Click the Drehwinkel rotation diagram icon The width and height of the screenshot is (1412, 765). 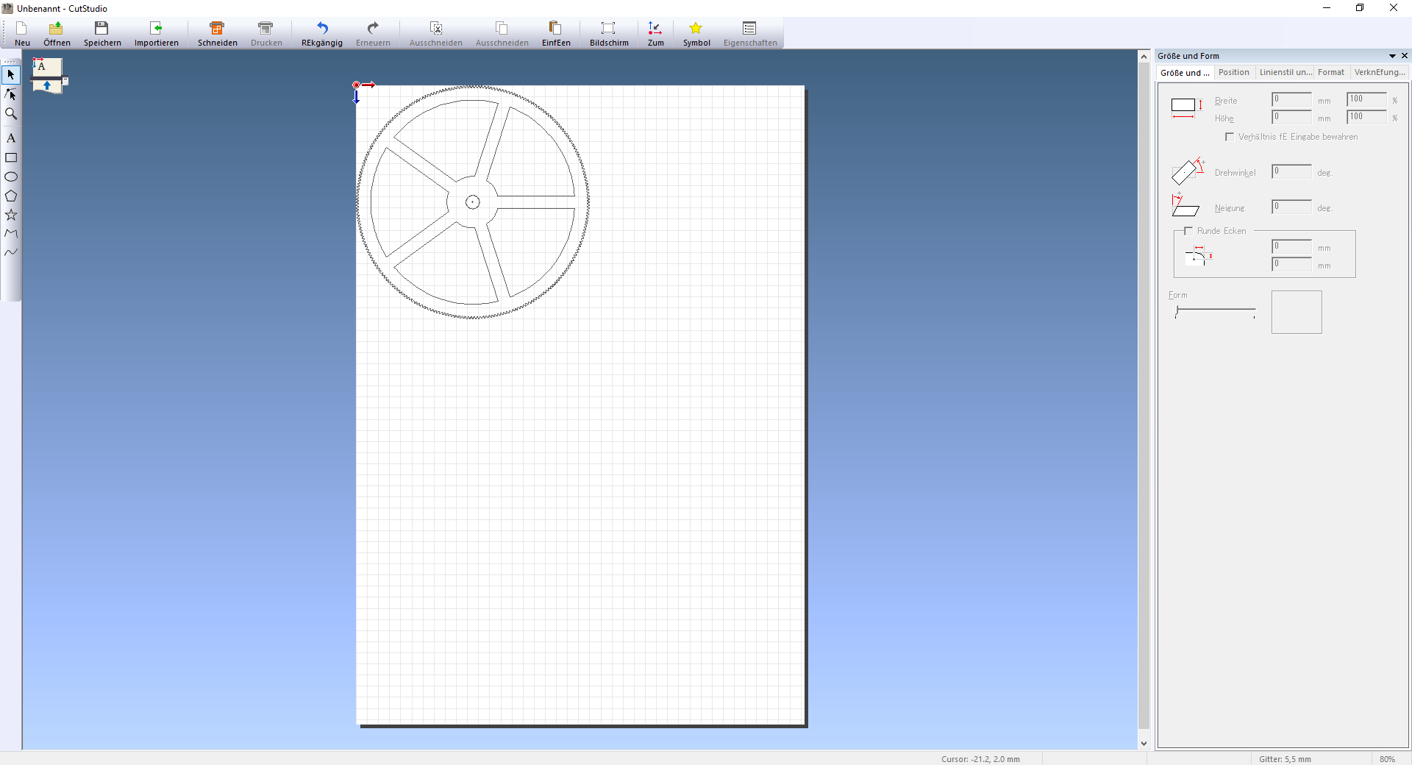tap(1188, 171)
